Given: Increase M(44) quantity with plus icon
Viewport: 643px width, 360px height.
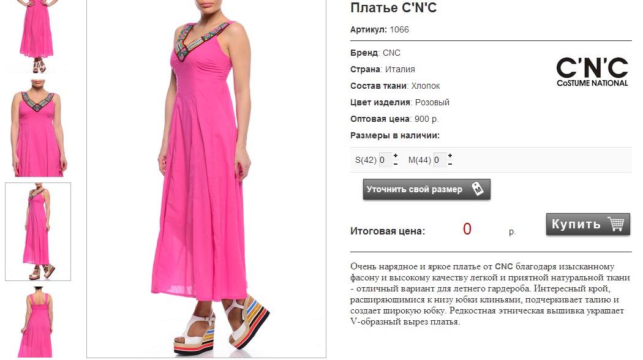Looking at the screenshot, I should pos(450,156).
